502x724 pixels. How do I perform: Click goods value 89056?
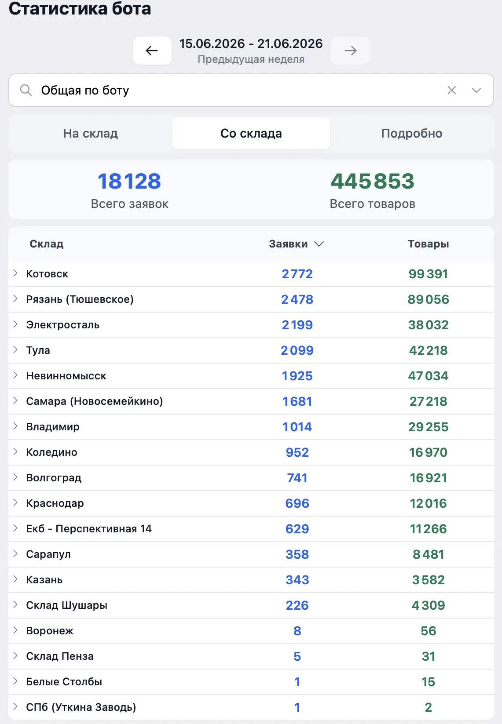point(429,299)
